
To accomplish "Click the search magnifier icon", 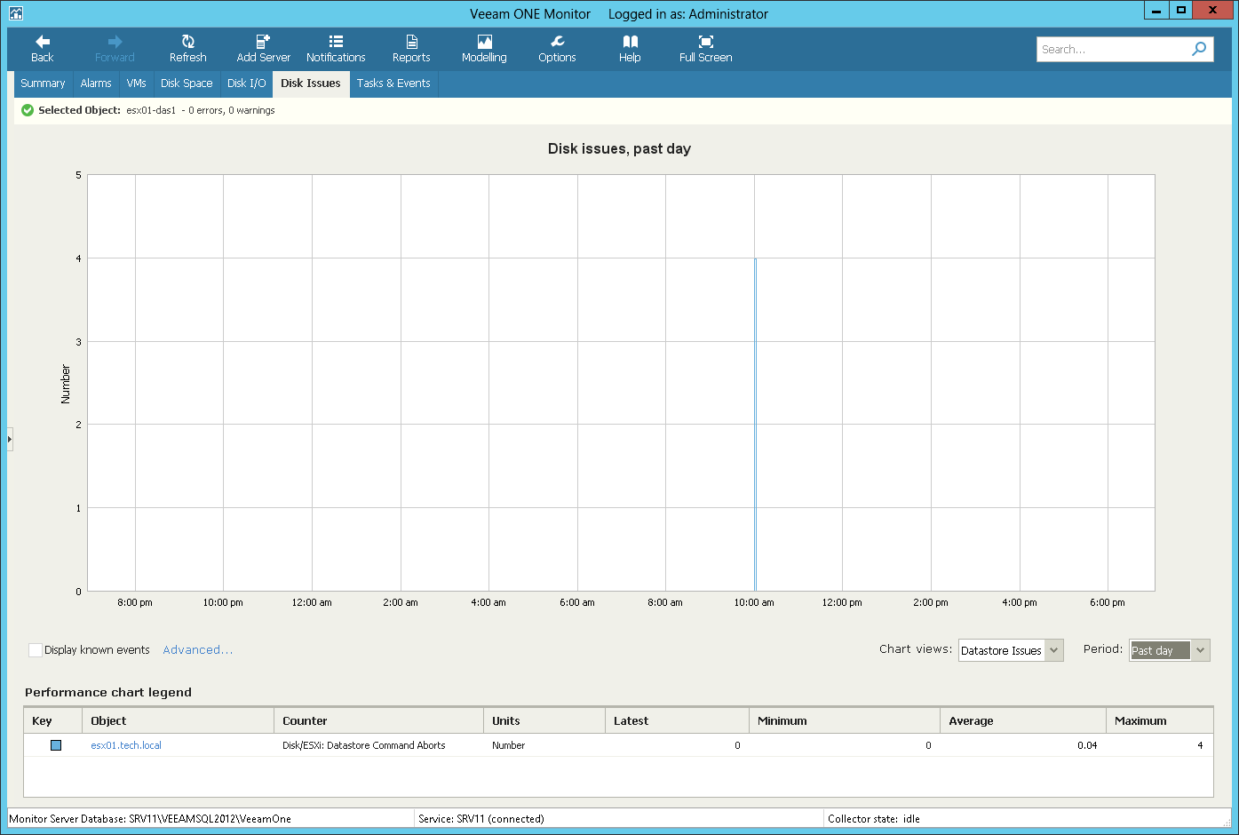I will tap(1199, 49).
